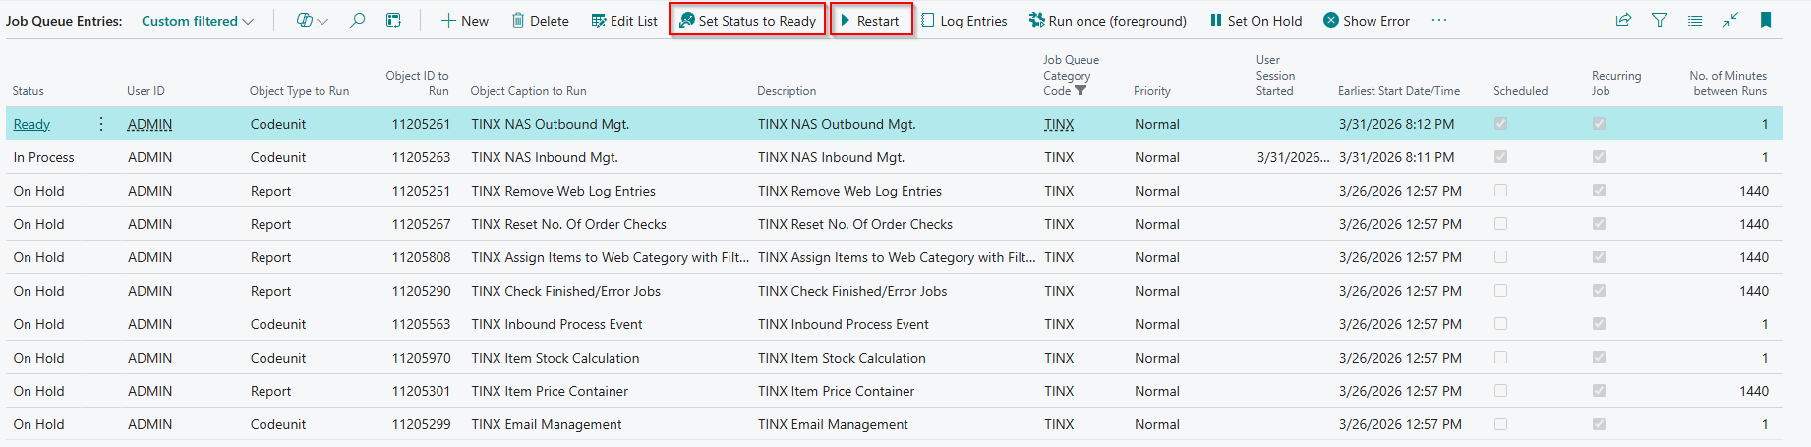Viewport: 1811px width, 447px height.
Task: Toggle Recurring Job for TINX Check Finished/Error Jobs
Action: 1599,291
